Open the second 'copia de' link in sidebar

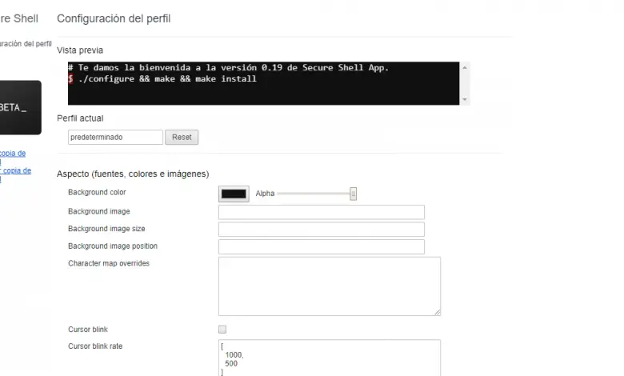(16, 170)
